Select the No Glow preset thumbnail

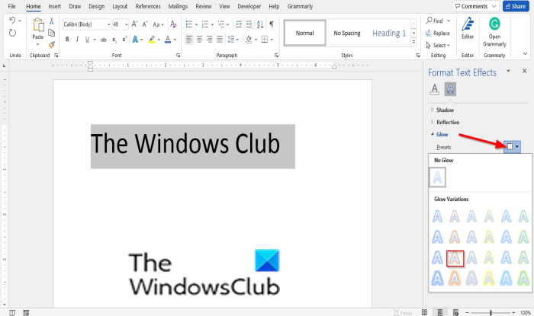(x=437, y=177)
